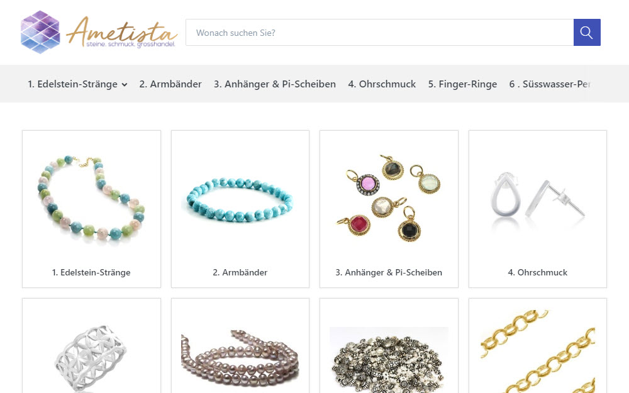Viewport: 629px width, 393px height.
Task: Click the gemstone pendants image
Action: click(389, 198)
